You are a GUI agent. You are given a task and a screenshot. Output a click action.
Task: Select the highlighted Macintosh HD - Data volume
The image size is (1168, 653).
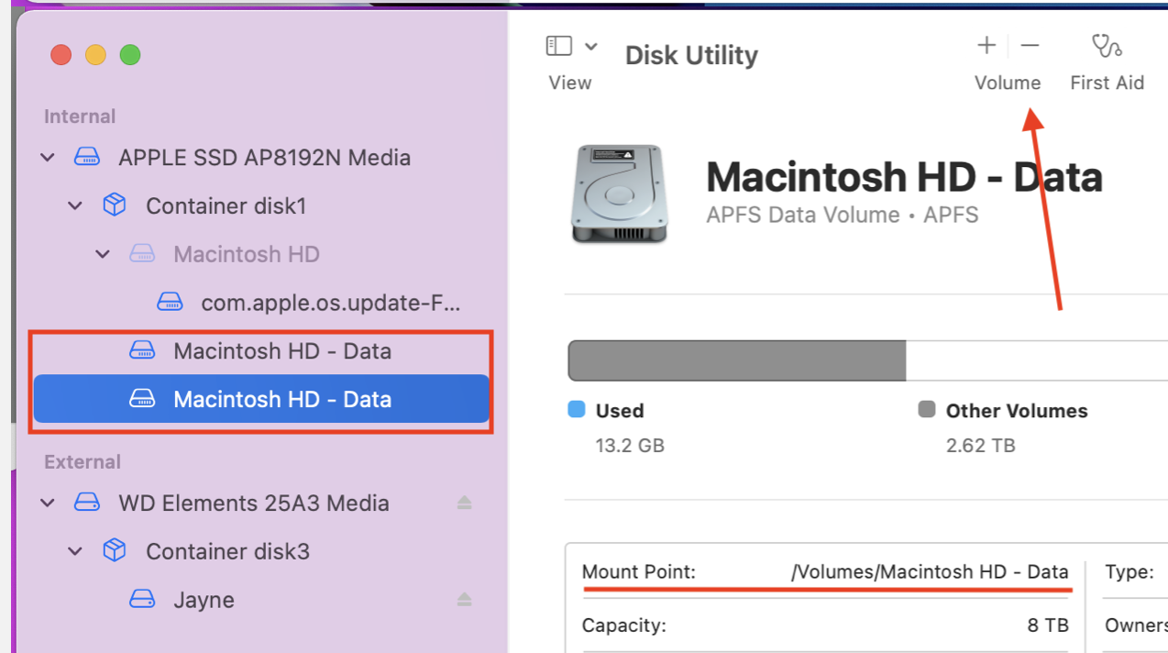pyautogui.click(x=281, y=399)
